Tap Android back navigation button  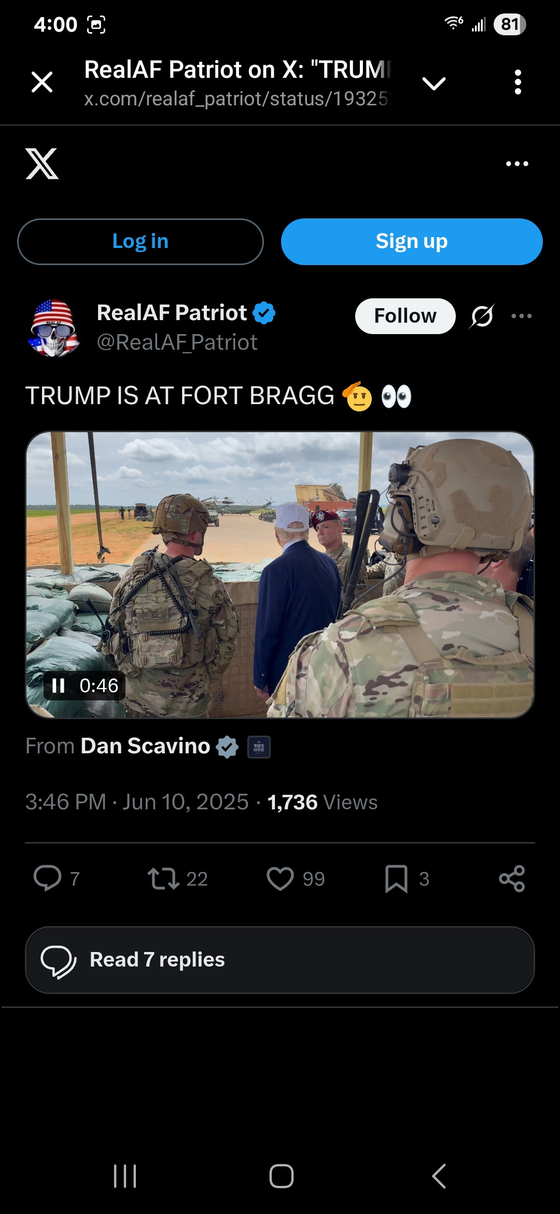tap(439, 1176)
